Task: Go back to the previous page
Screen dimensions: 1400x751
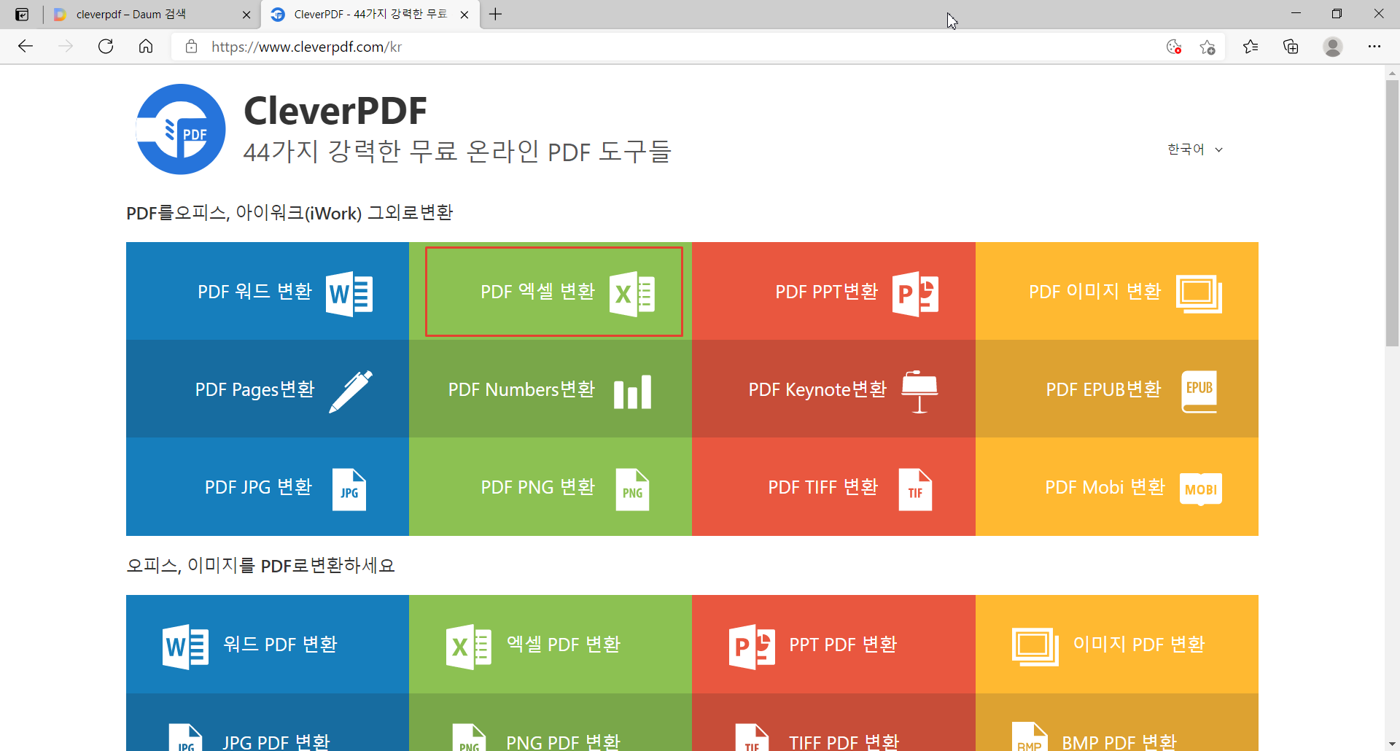Action: [26, 47]
